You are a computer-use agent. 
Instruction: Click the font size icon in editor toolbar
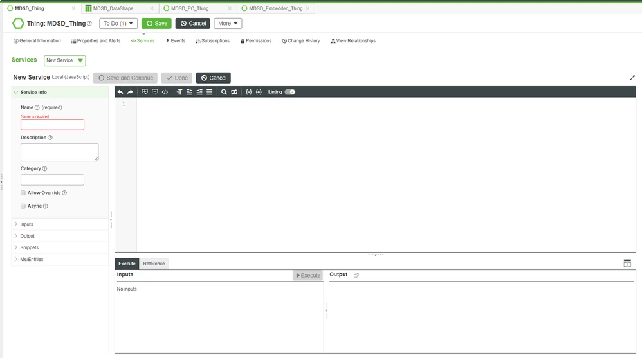pyautogui.click(x=179, y=92)
